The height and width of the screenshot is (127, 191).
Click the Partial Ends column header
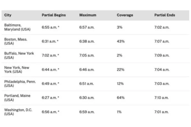[x=165, y=15]
